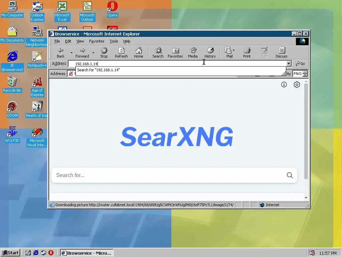This screenshot has height=257, width=342.
Task: Expand the address bar dropdown list
Action: tap(289, 64)
